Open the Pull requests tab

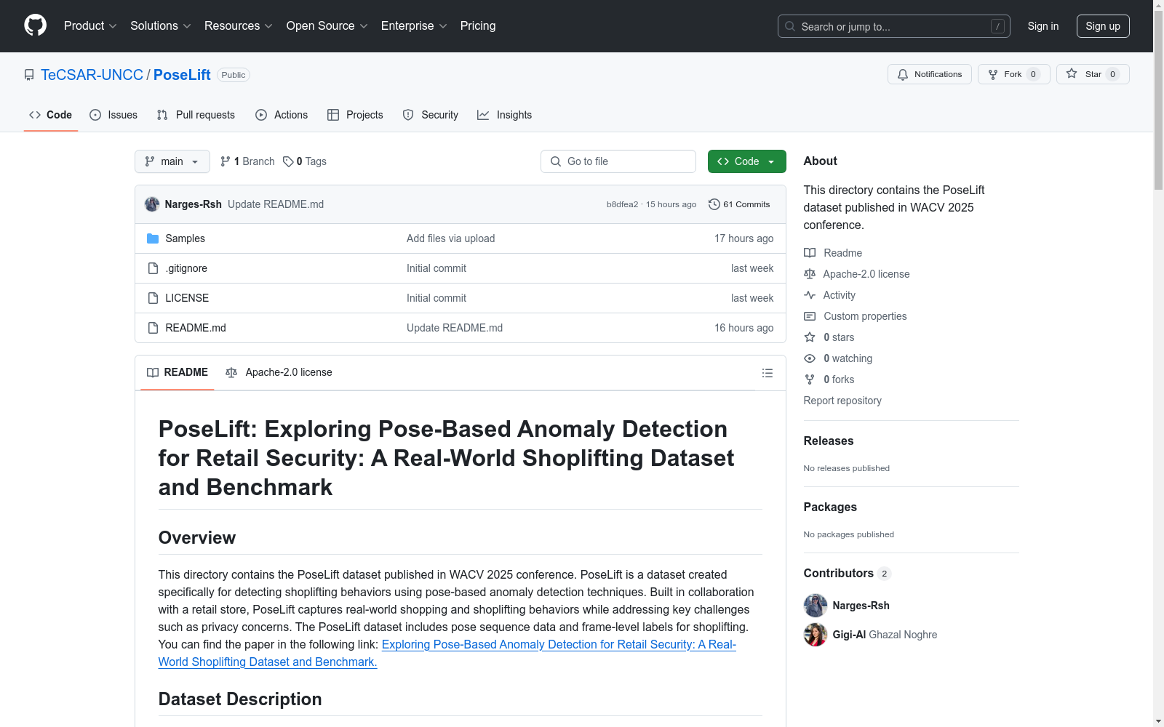point(196,115)
